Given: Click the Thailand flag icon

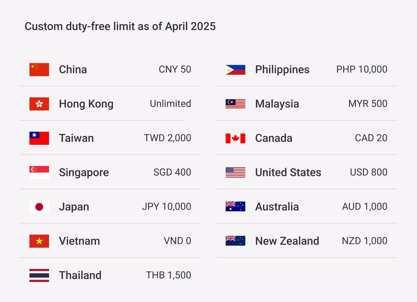Looking at the screenshot, I should pyautogui.click(x=39, y=275).
